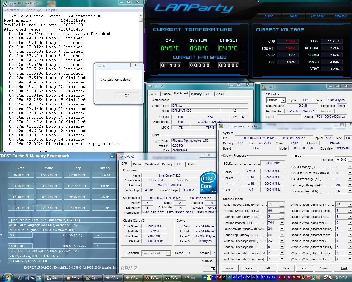Click OPTION in the LANParty window

[318, 16]
